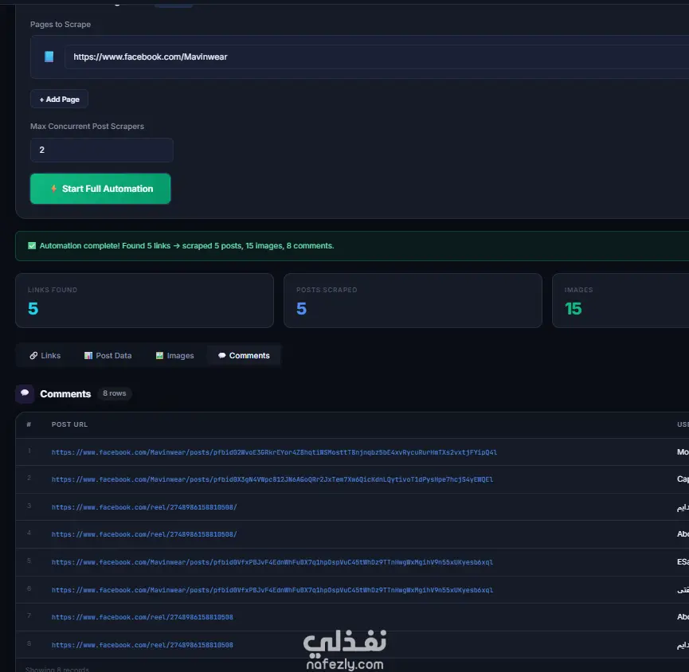Click the green checkmark in completion banner
This screenshot has height=672, width=689.
pyautogui.click(x=32, y=245)
